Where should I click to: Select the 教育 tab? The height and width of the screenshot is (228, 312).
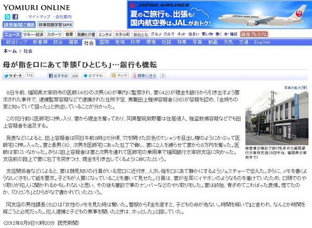[69, 35]
